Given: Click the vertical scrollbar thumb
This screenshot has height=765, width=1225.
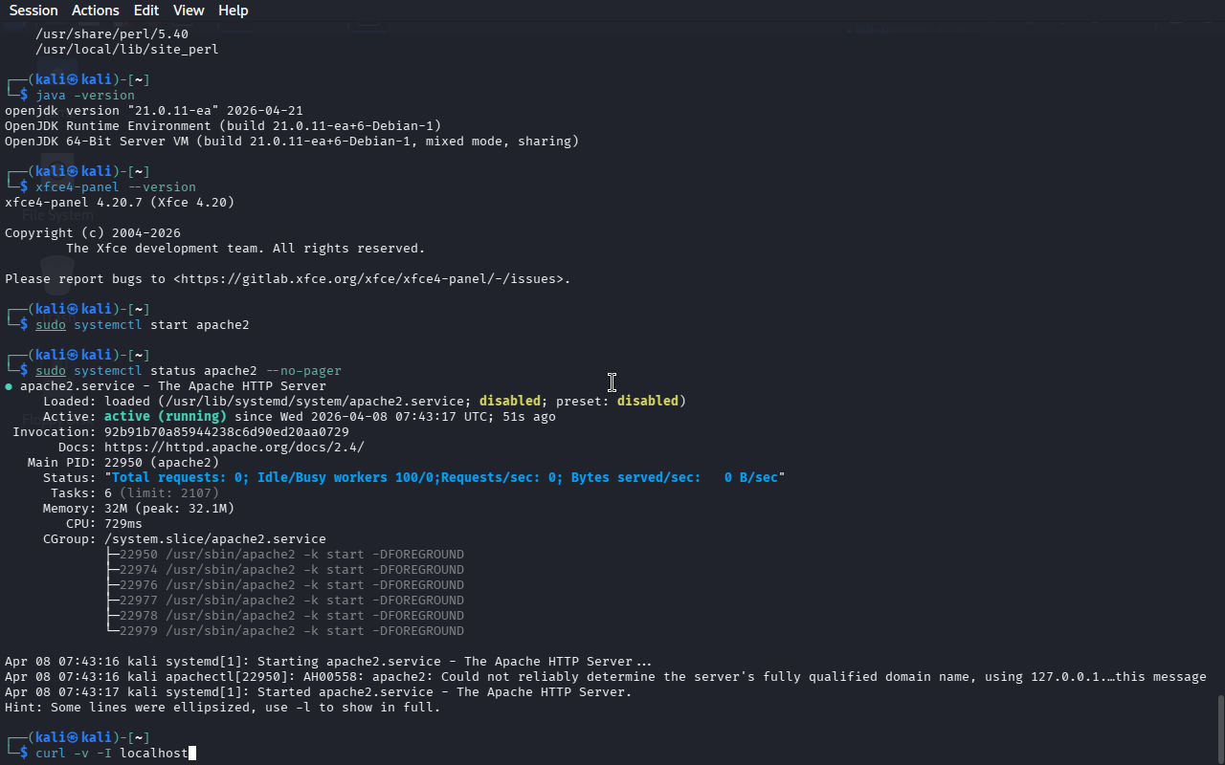Looking at the screenshot, I should tap(1219, 727).
